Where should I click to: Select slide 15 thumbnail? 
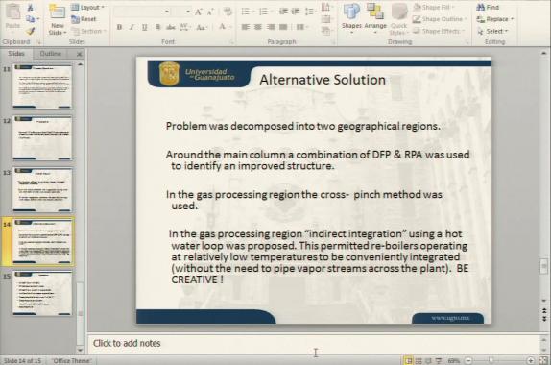click(42, 293)
